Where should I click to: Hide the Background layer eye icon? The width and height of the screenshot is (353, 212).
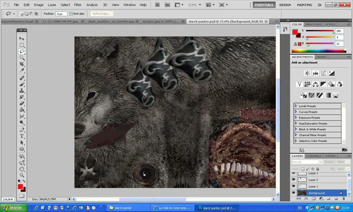[293, 193]
